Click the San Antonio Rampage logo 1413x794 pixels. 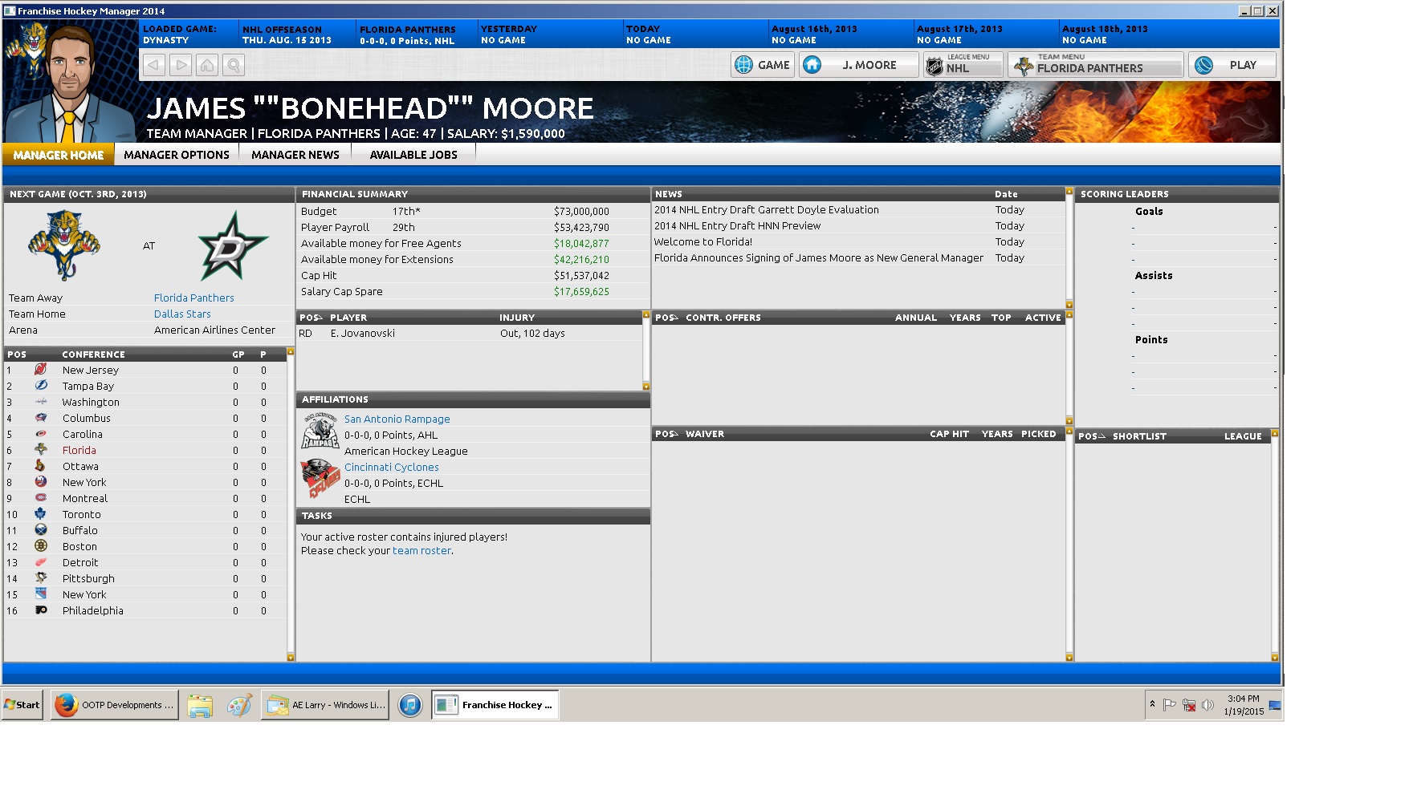click(x=320, y=431)
